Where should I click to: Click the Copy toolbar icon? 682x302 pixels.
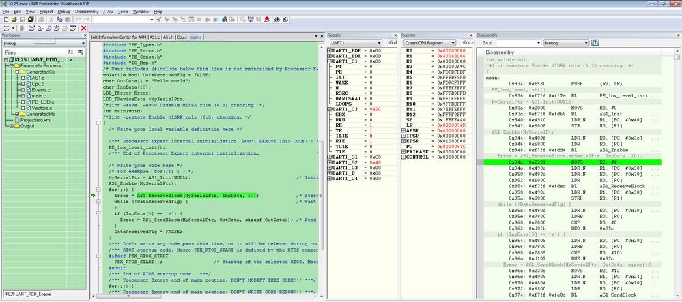[x=59, y=20]
